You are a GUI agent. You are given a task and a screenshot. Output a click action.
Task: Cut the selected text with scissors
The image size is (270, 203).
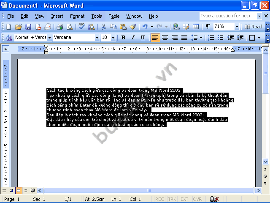pos(103,27)
